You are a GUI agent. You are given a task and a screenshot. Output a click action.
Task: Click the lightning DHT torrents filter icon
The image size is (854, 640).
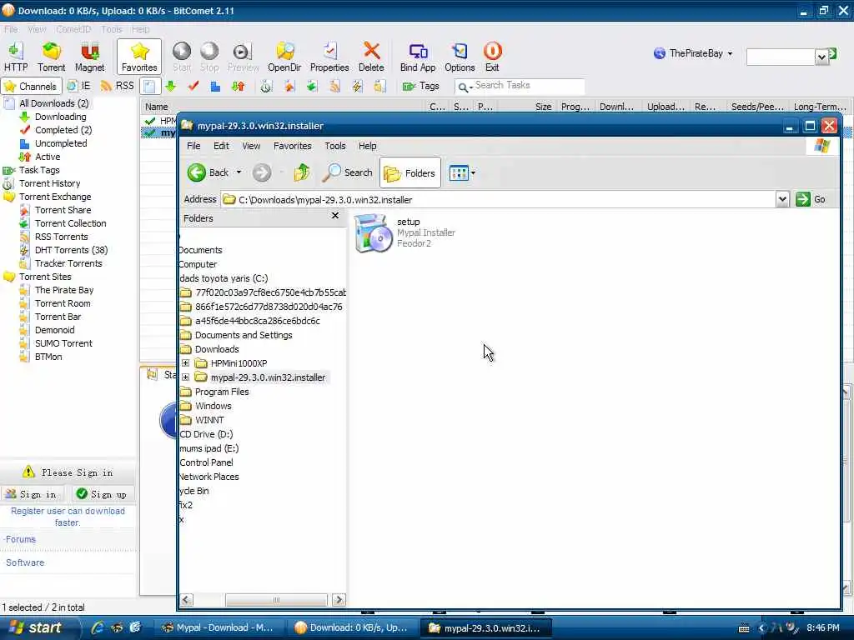[357, 86]
